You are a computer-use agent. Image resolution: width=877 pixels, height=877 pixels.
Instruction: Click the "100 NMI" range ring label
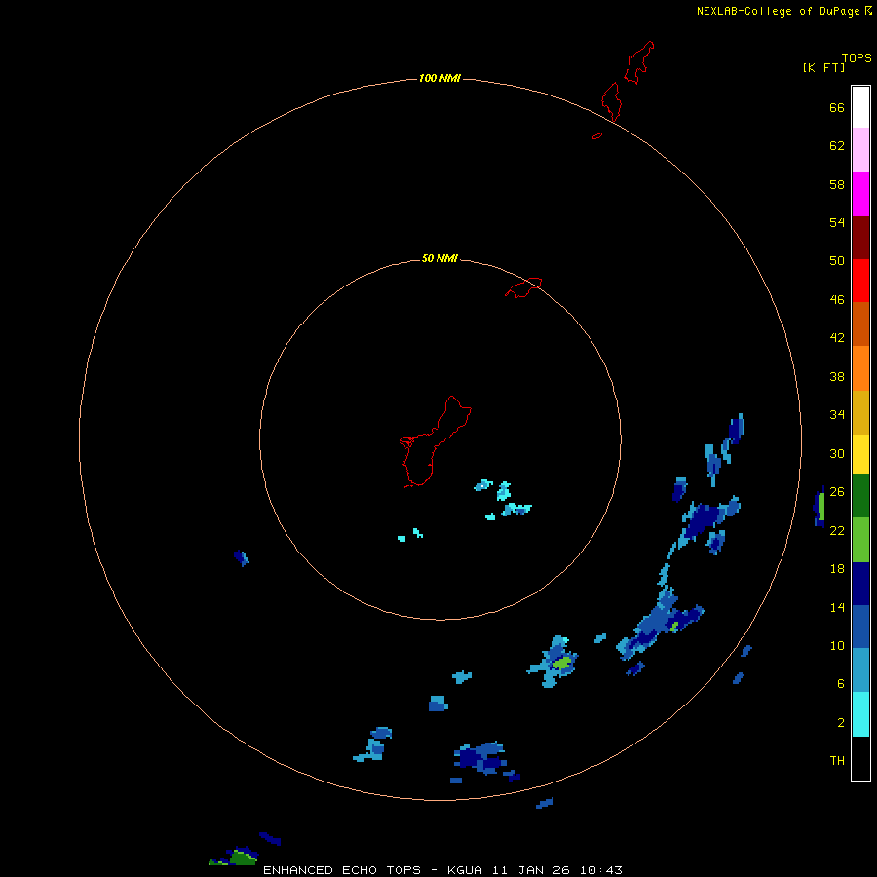click(x=439, y=78)
